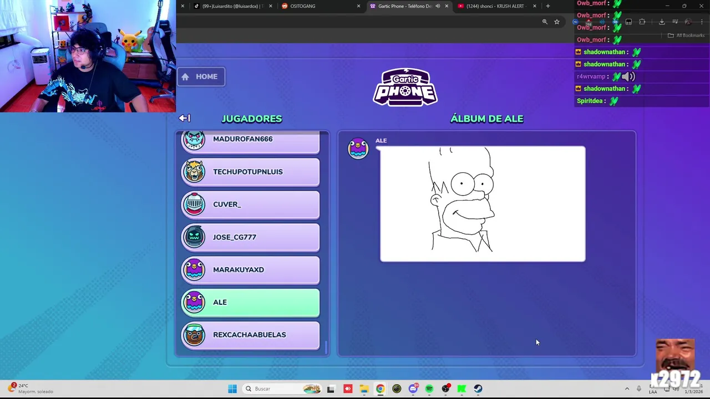Close the Gartic Phone tab
This screenshot has width=710, height=399.
click(447, 6)
